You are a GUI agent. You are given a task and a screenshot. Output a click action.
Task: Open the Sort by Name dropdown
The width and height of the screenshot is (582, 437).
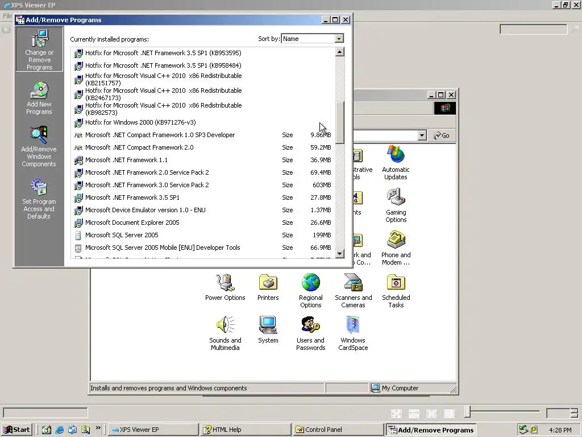339,39
